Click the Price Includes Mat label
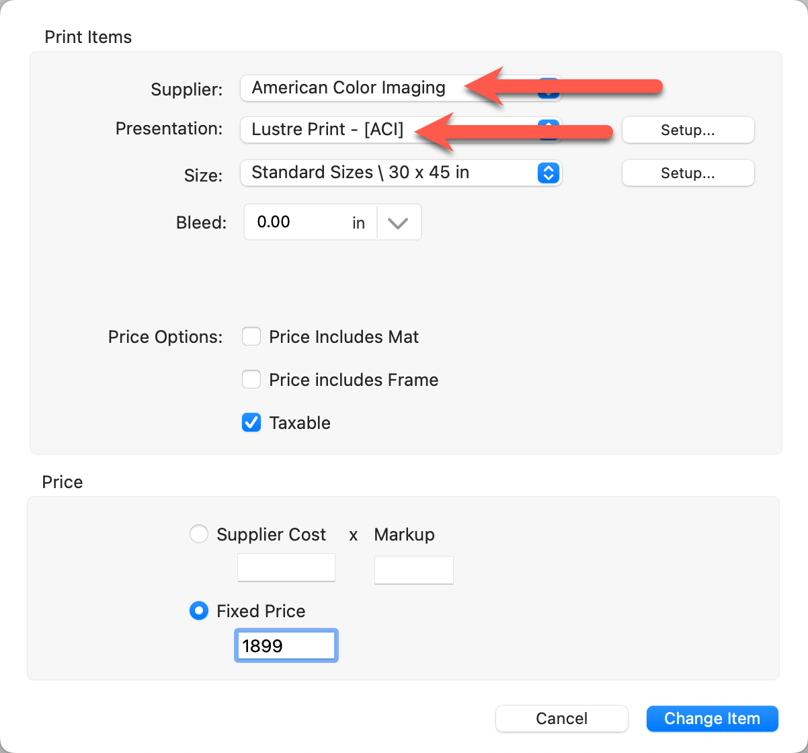The width and height of the screenshot is (808, 753). 344,337
